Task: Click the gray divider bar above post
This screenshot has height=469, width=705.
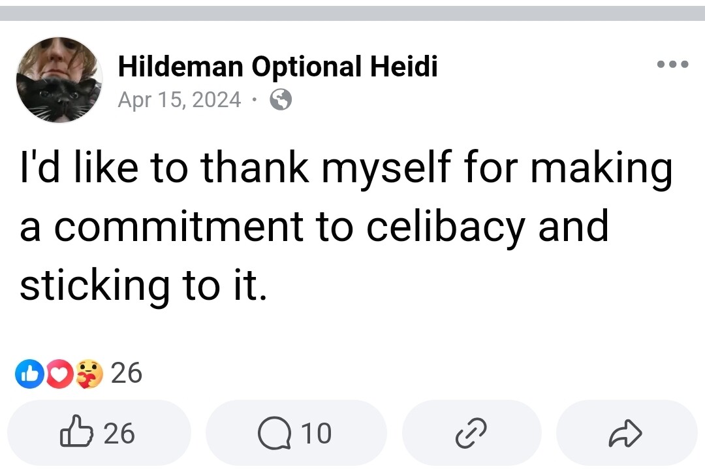Action: tap(352, 14)
